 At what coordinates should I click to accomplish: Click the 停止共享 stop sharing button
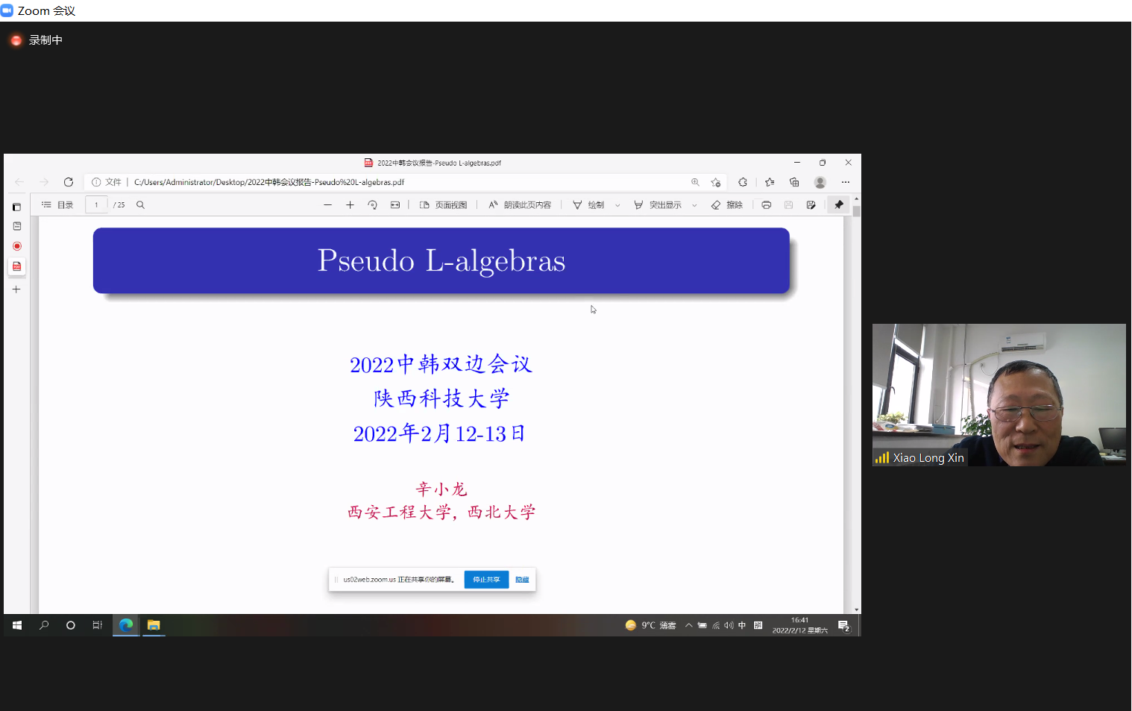point(486,580)
